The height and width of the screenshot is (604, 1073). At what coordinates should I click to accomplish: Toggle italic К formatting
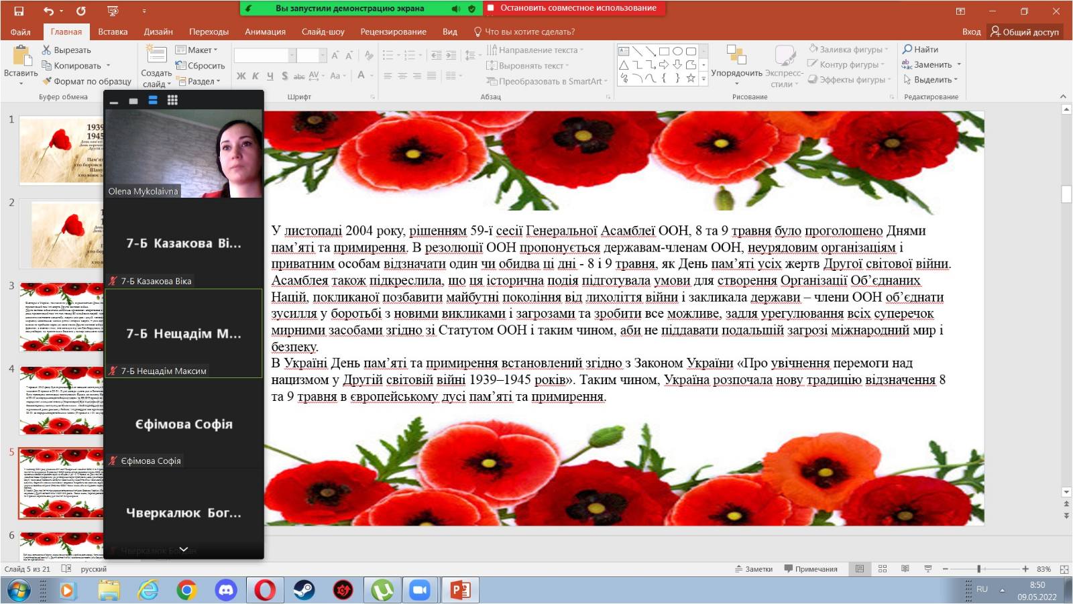click(x=256, y=76)
